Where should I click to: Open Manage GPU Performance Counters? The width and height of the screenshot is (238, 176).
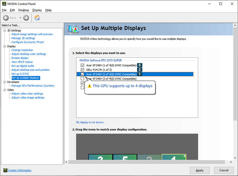point(33,86)
